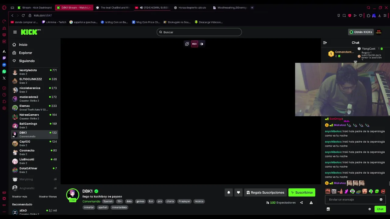Open DotaGAYmer channel in the sidebar
This screenshot has width=390, height=219.
[x=34, y=170]
